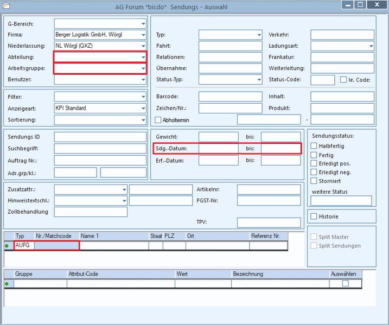Focus the Produkt field
Viewport: 389px width, 325px height.
coord(342,108)
